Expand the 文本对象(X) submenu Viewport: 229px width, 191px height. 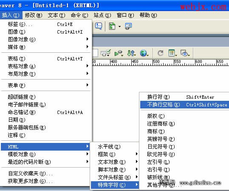(x=115, y=162)
